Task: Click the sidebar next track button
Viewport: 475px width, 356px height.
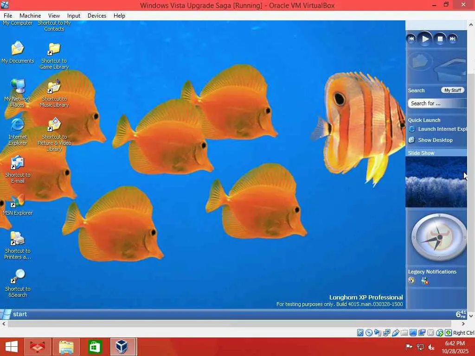Action: click(x=453, y=39)
